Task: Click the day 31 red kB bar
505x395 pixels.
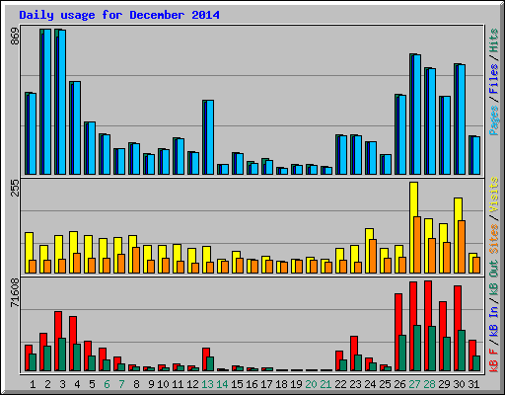Action: 472,355
